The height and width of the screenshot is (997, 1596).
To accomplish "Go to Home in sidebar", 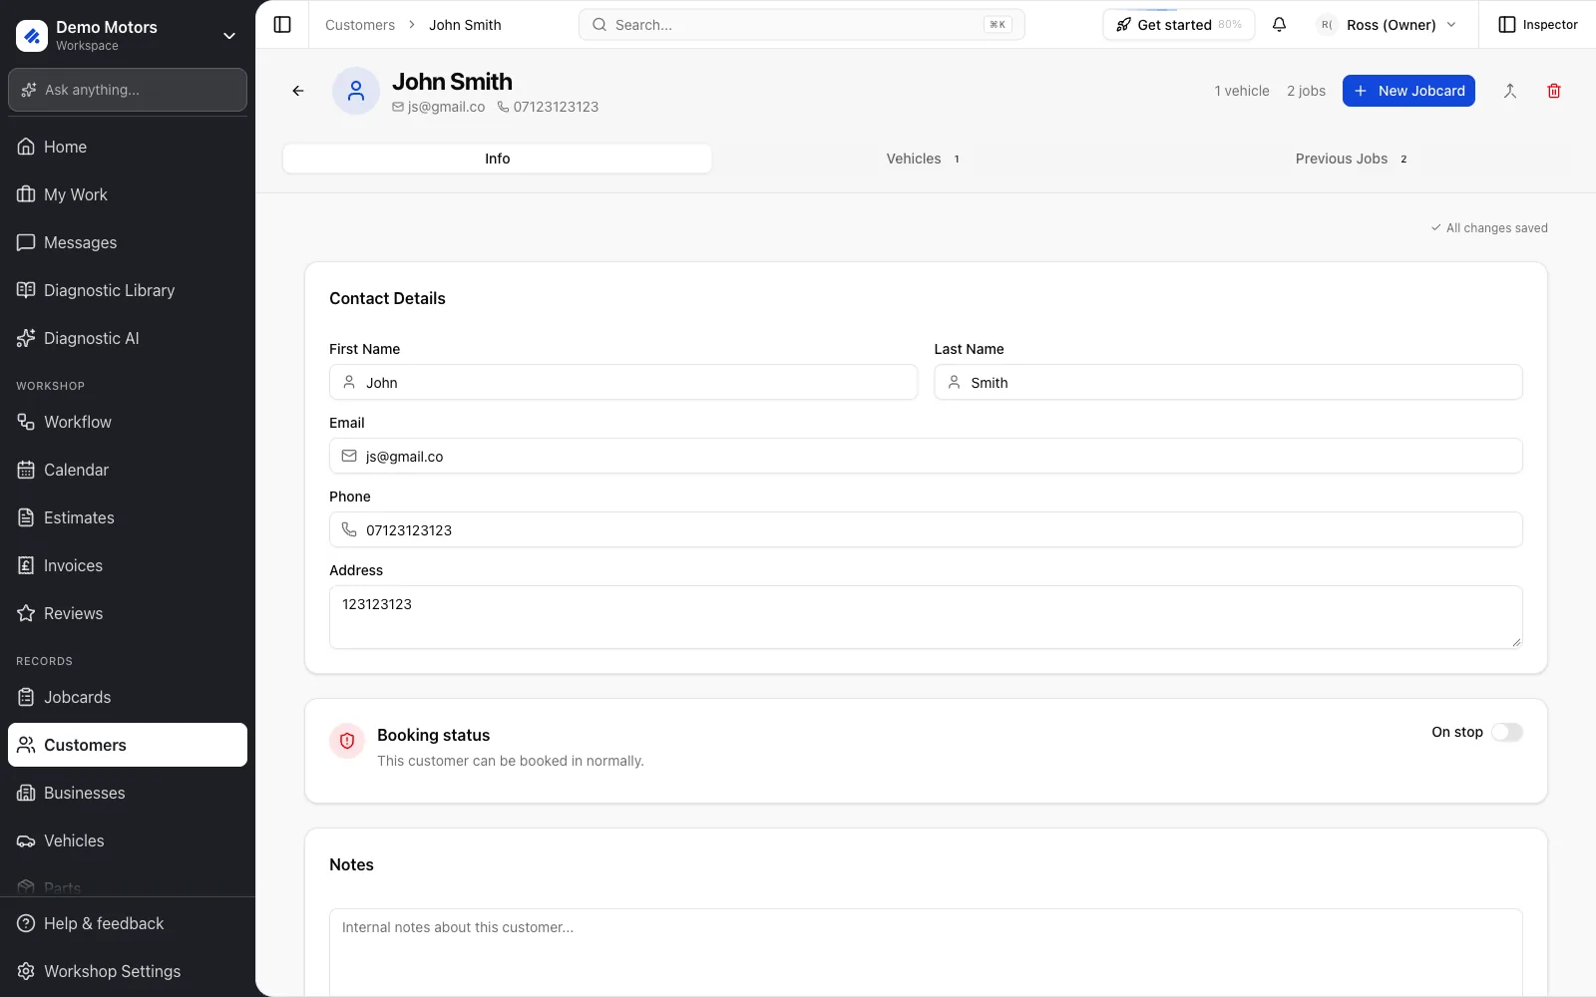I will [x=128, y=147].
